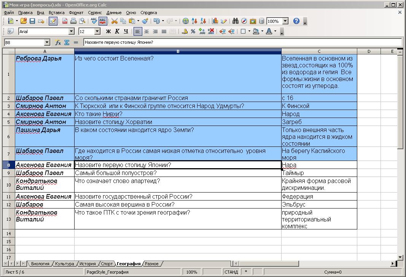Click the Save document icon
The width and height of the screenshot is (406, 277).
32,21
